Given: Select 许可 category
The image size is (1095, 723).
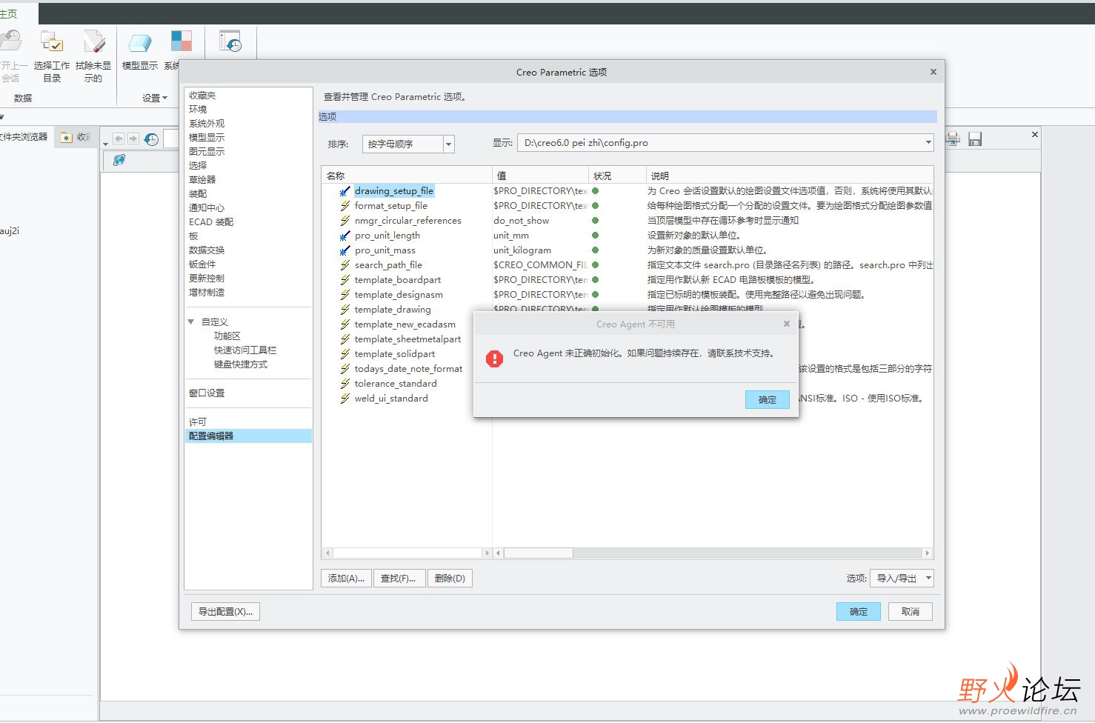Looking at the screenshot, I should 198,422.
